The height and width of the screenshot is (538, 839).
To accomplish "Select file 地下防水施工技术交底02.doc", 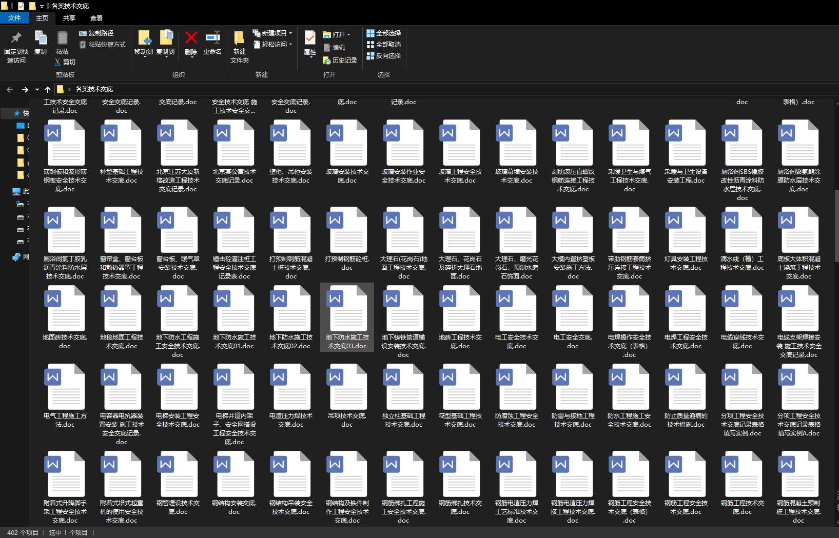I will coord(291,318).
